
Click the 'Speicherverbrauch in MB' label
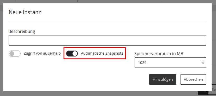point(159,54)
